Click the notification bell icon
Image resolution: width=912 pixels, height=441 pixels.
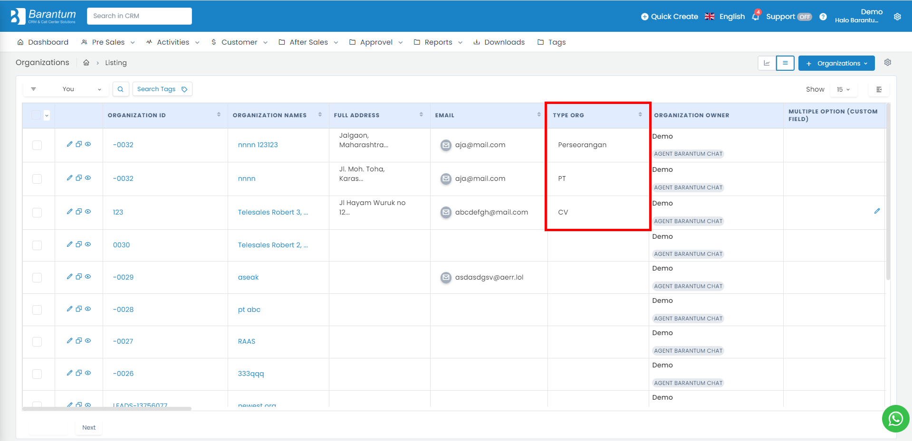tap(755, 17)
